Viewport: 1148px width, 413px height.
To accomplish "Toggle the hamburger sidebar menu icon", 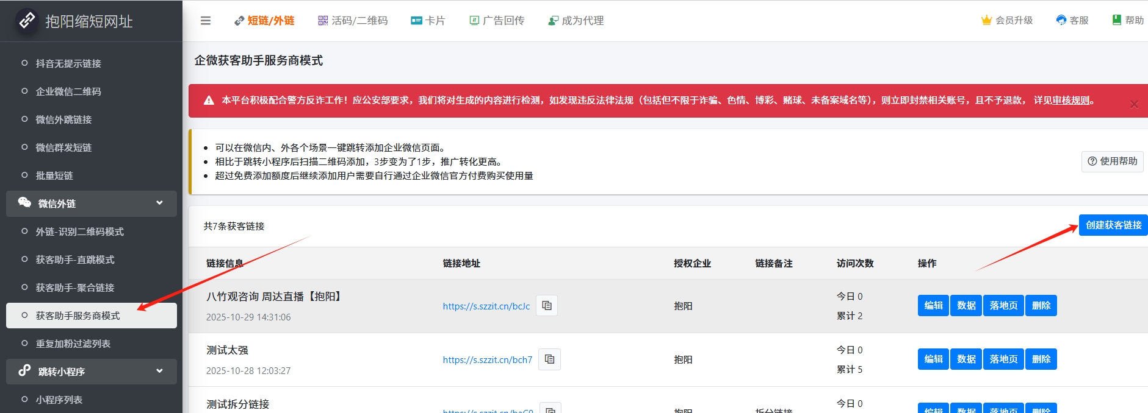I will (206, 21).
